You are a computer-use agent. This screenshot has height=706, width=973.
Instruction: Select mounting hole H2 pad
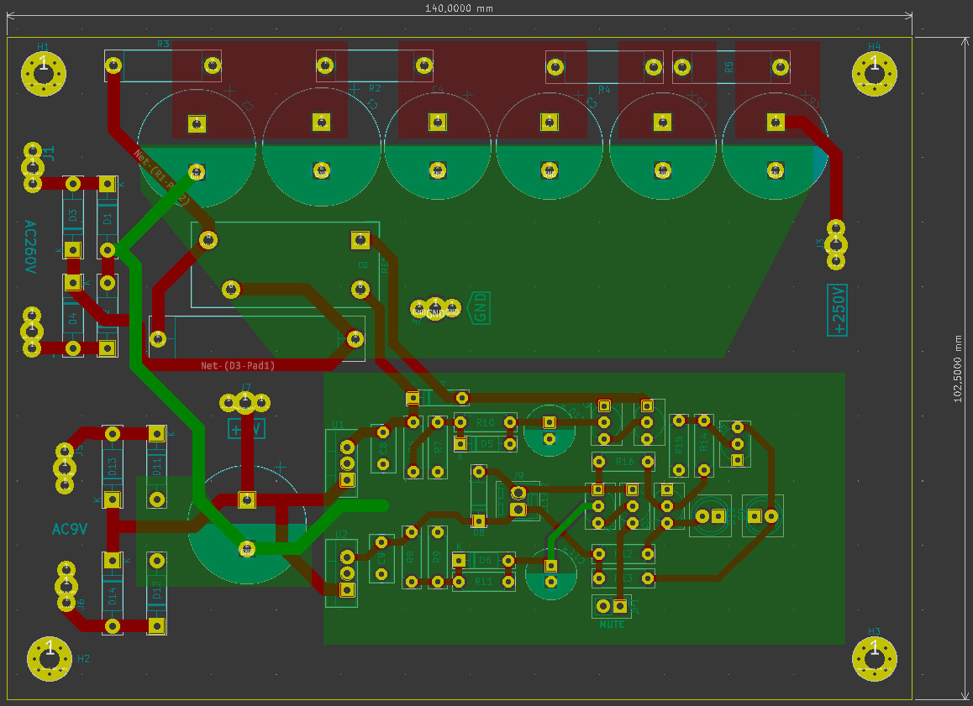pyautogui.click(x=50, y=658)
